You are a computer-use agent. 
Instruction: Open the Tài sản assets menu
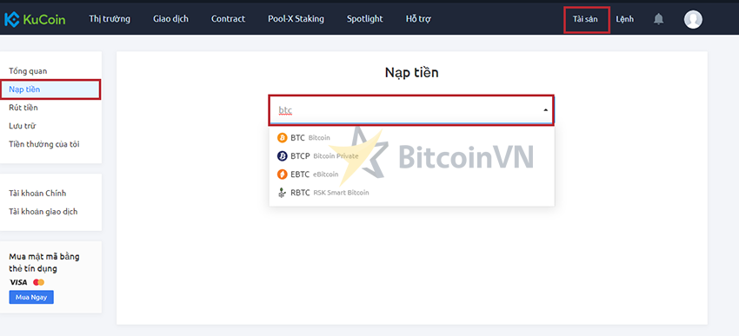pyautogui.click(x=585, y=19)
